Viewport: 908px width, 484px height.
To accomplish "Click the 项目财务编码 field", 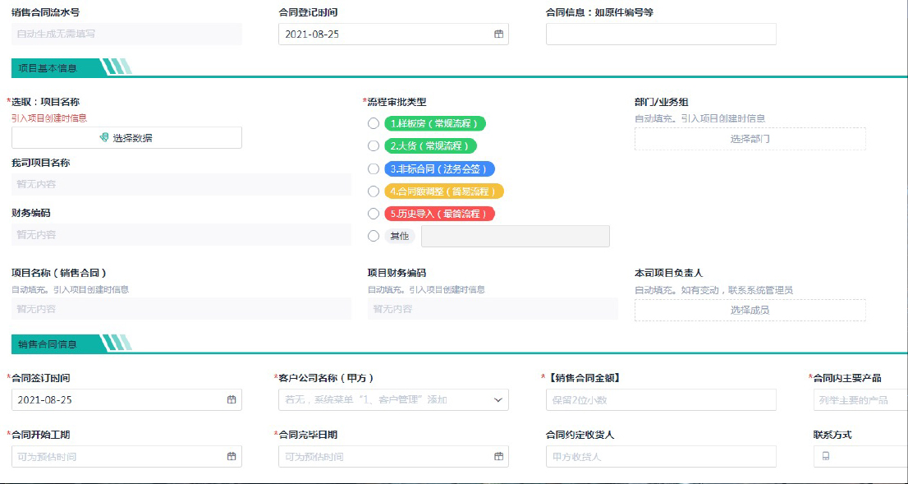I will click(x=493, y=309).
